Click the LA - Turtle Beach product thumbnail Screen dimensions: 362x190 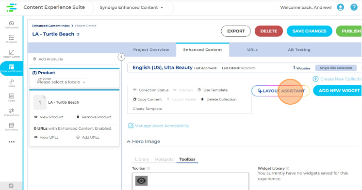pyautogui.click(x=40, y=102)
